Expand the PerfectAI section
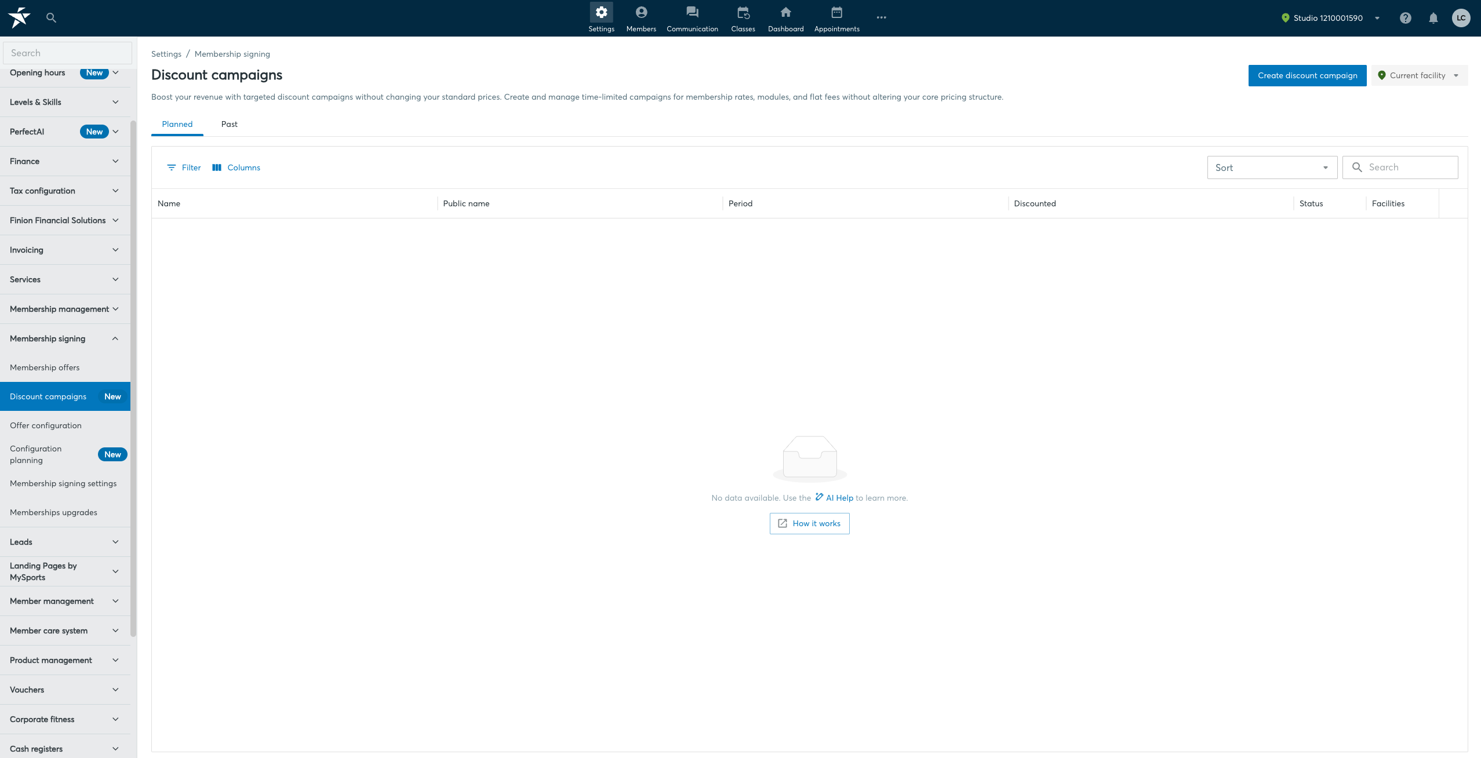The height and width of the screenshot is (758, 1481). point(65,132)
